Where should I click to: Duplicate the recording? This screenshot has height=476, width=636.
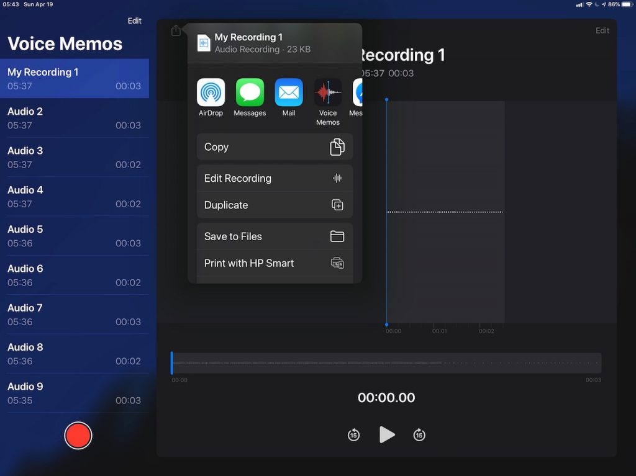point(275,205)
